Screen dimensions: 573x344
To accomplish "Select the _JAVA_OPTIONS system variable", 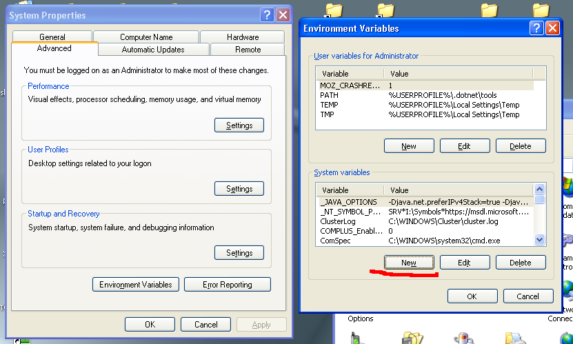I will (425, 202).
